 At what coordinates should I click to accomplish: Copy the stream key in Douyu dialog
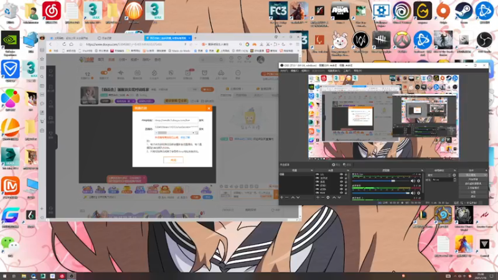(201, 129)
